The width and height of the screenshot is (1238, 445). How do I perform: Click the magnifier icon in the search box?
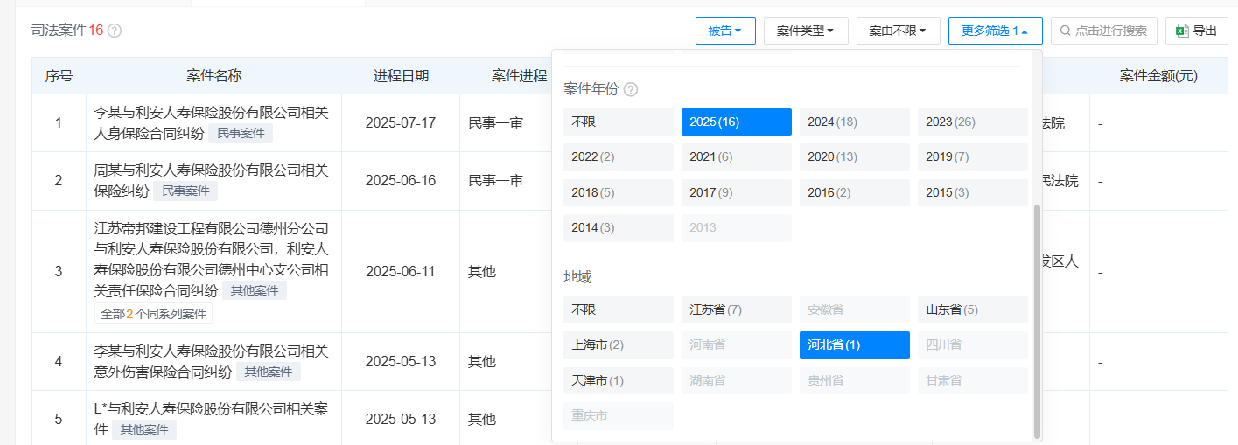tap(1065, 31)
